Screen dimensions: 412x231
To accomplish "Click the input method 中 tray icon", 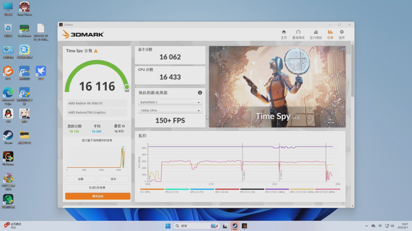I will 380,226.
